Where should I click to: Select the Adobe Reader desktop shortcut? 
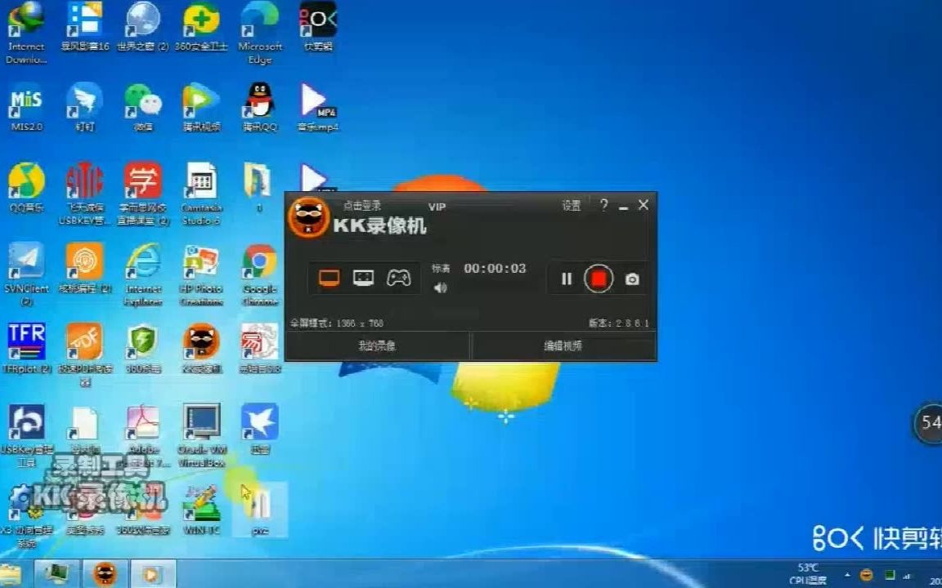142,435
